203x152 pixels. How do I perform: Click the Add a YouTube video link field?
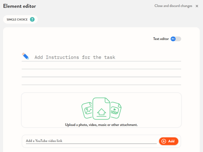pos(91,141)
